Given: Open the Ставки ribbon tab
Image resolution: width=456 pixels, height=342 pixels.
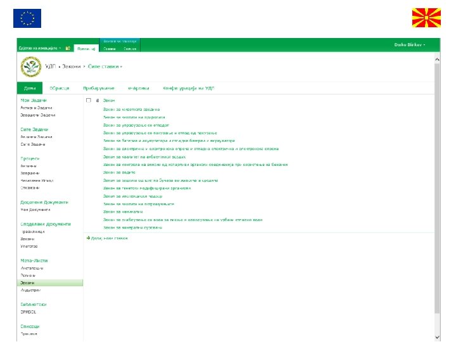Looking at the screenshot, I should (110, 49).
